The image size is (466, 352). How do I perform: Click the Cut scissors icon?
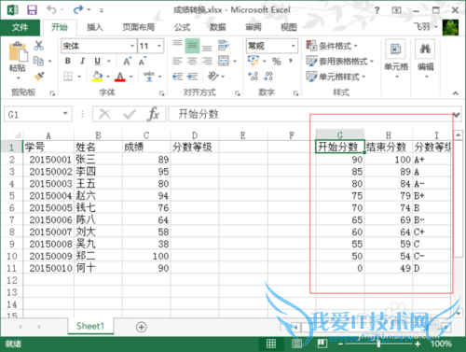click(38, 46)
